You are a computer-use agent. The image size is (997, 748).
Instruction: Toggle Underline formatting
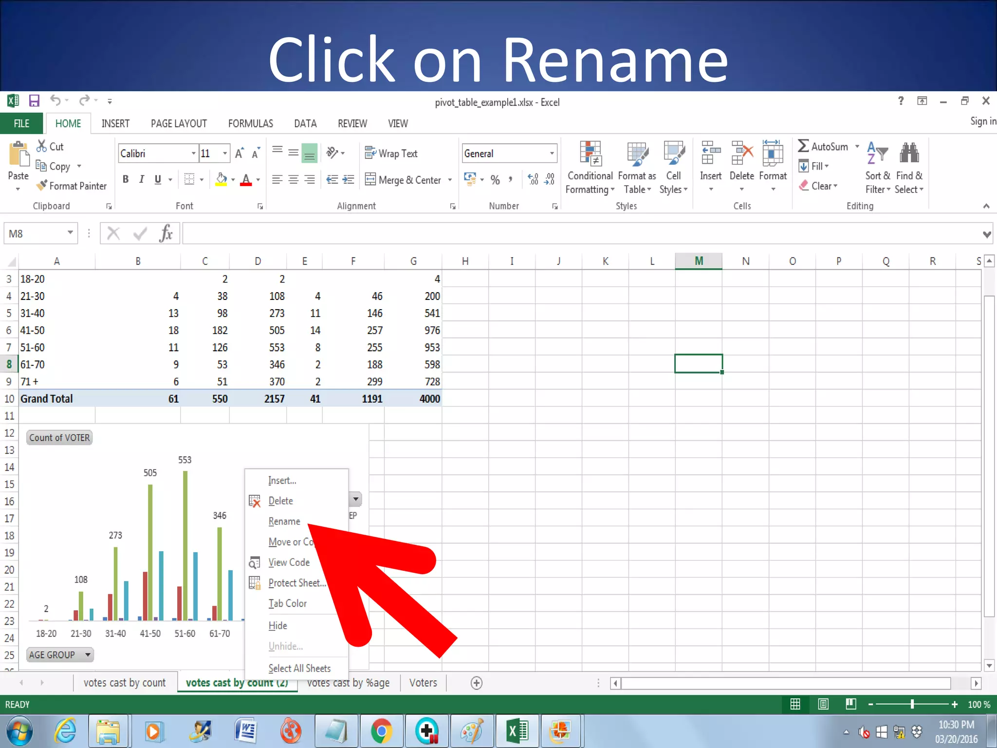coord(158,180)
